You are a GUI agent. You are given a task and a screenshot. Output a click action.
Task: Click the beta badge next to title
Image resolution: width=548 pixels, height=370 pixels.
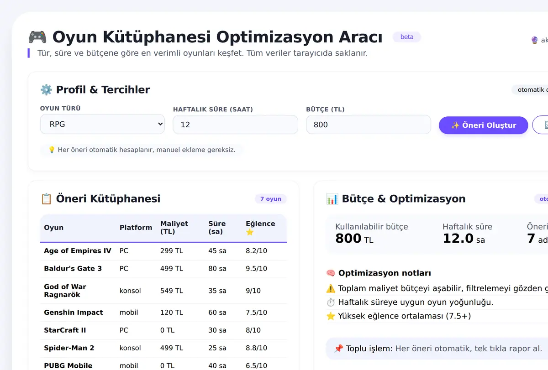(407, 37)
